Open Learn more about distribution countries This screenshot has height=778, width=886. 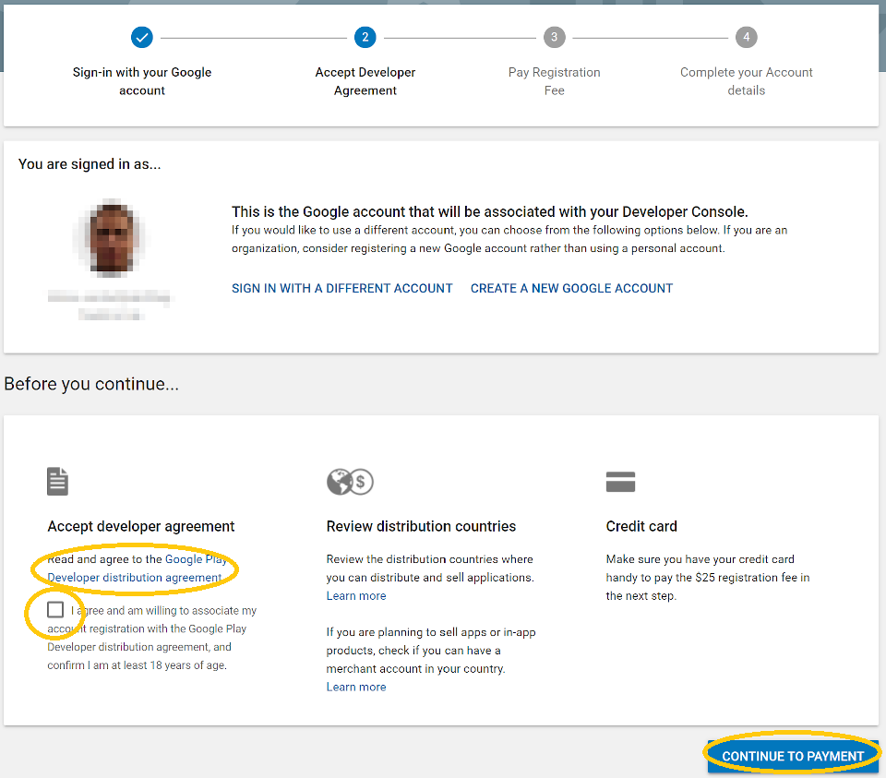coord(356,595)
